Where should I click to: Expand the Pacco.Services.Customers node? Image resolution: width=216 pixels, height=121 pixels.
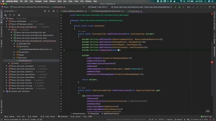[6, 66]
